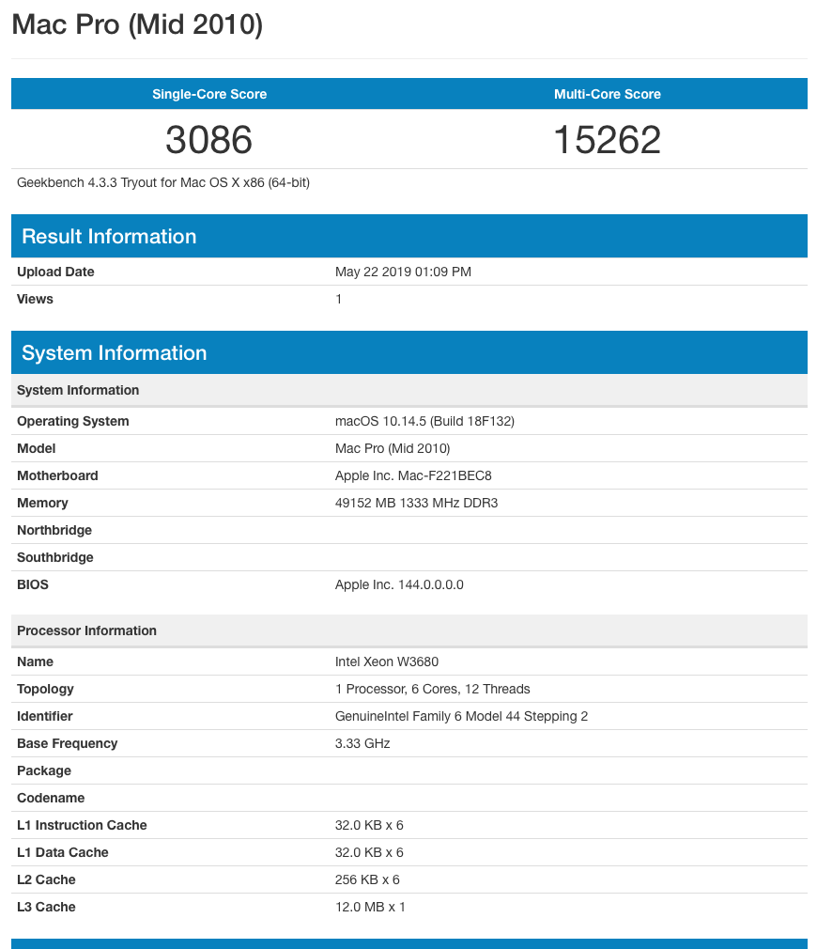Click the Mac Pro (Mid 2010) page title
This screenshot has height=949, width=817.
coord(137,24)
